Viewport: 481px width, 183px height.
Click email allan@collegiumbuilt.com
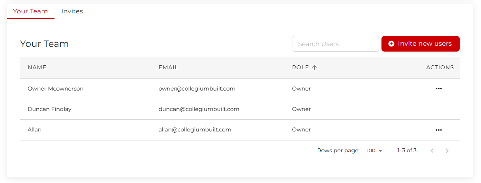tap(195, 129)
